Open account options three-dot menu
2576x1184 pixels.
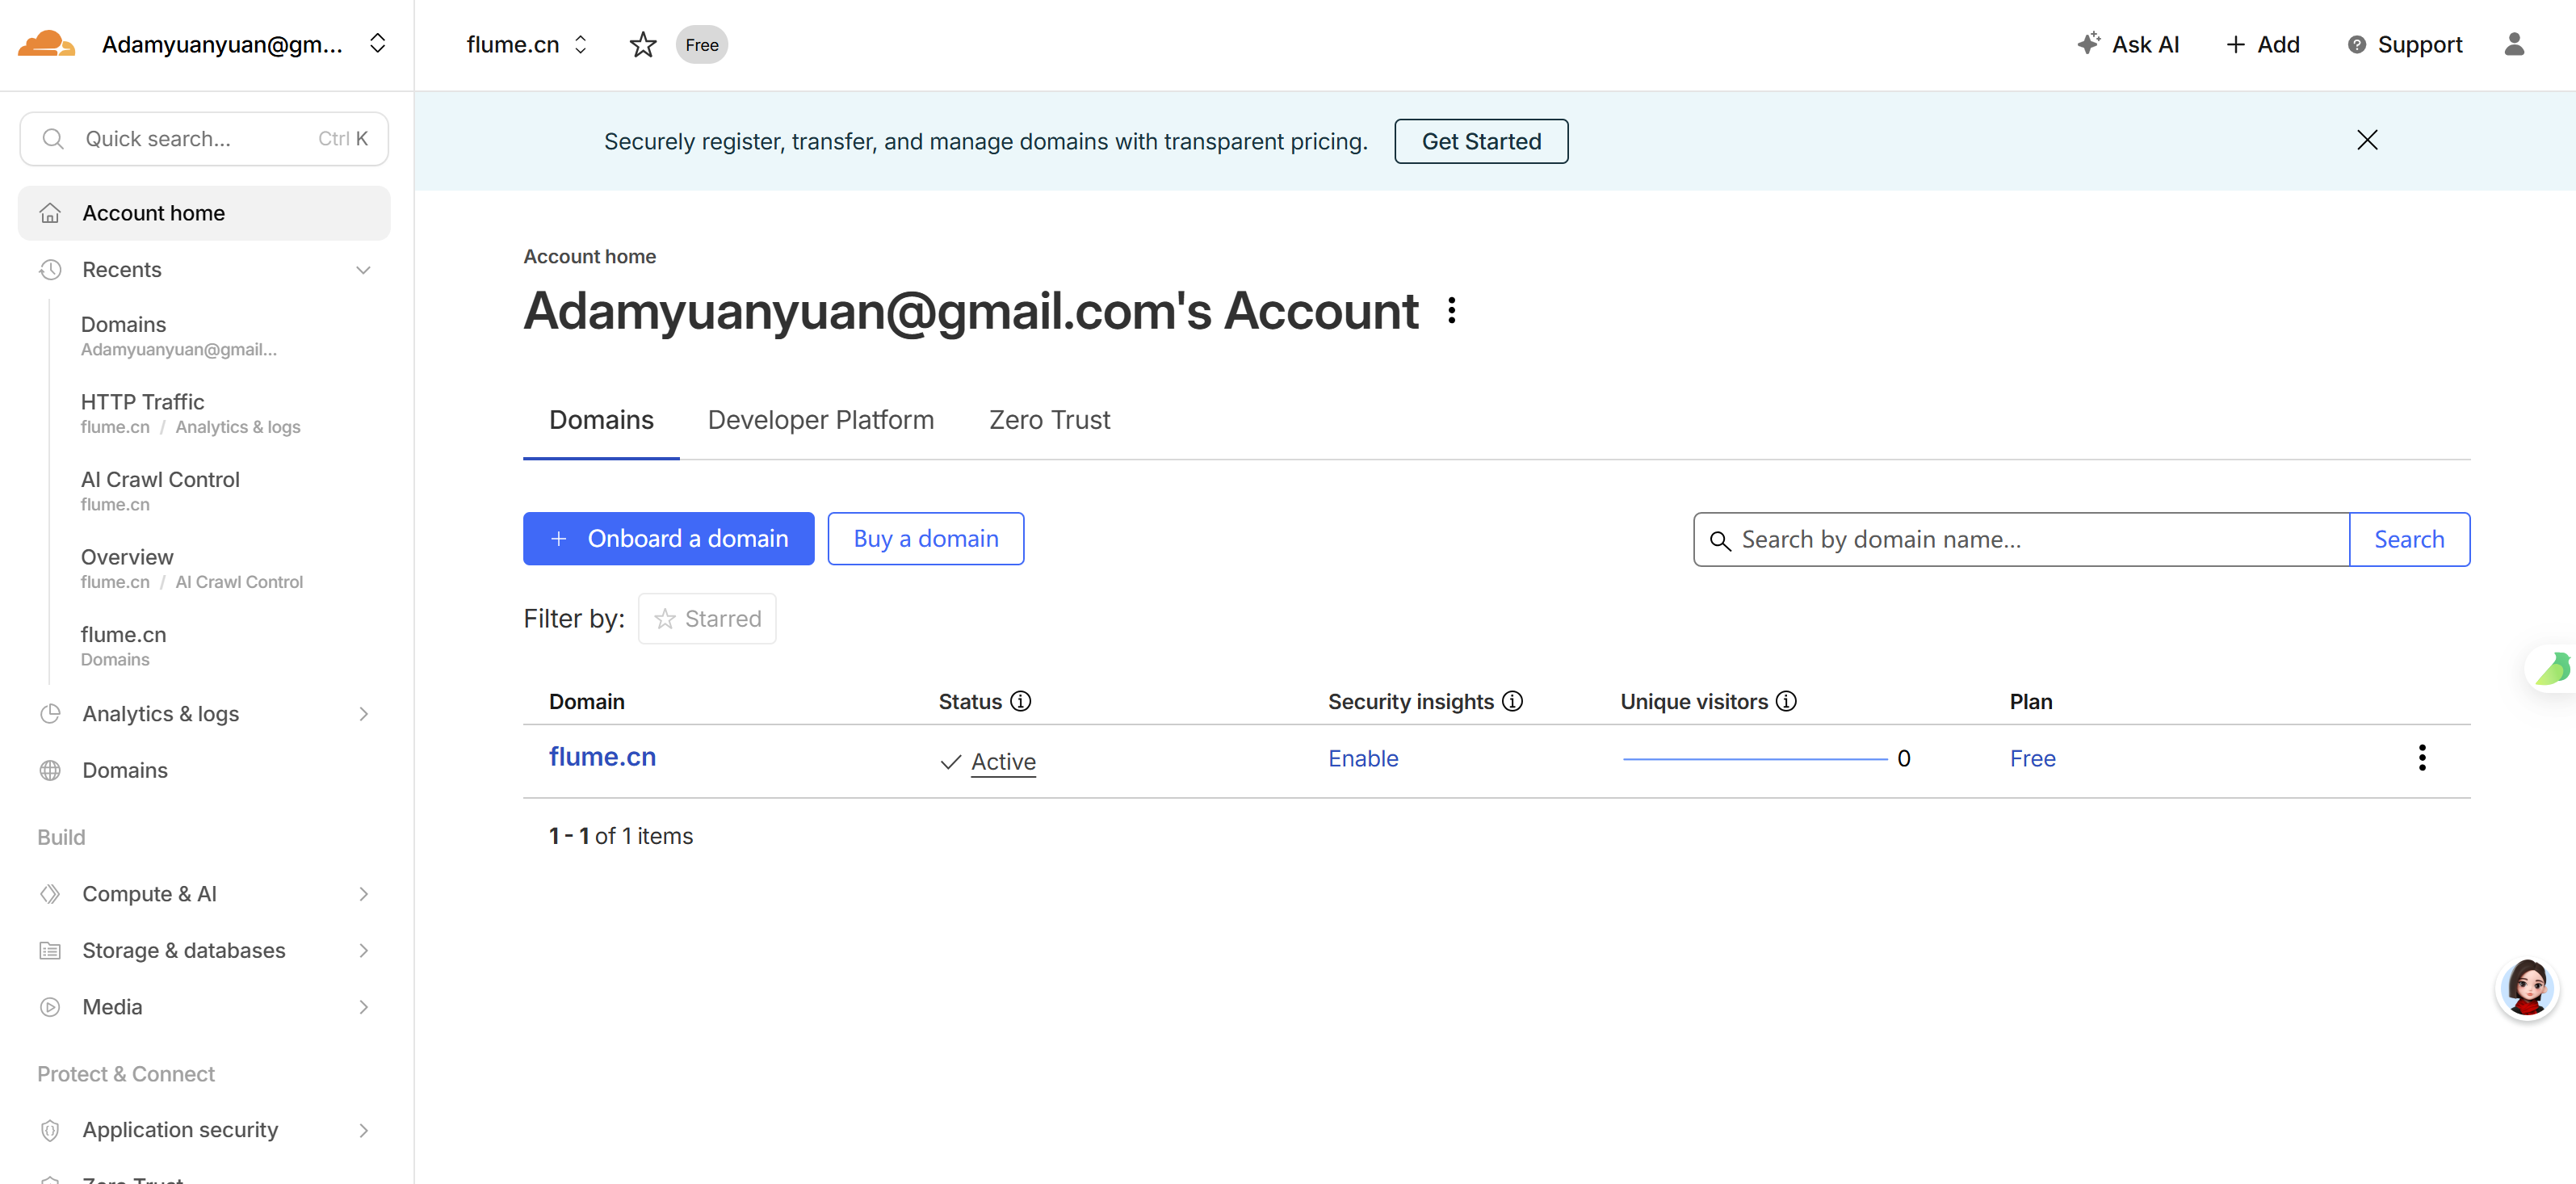(x=1451, y=310)
